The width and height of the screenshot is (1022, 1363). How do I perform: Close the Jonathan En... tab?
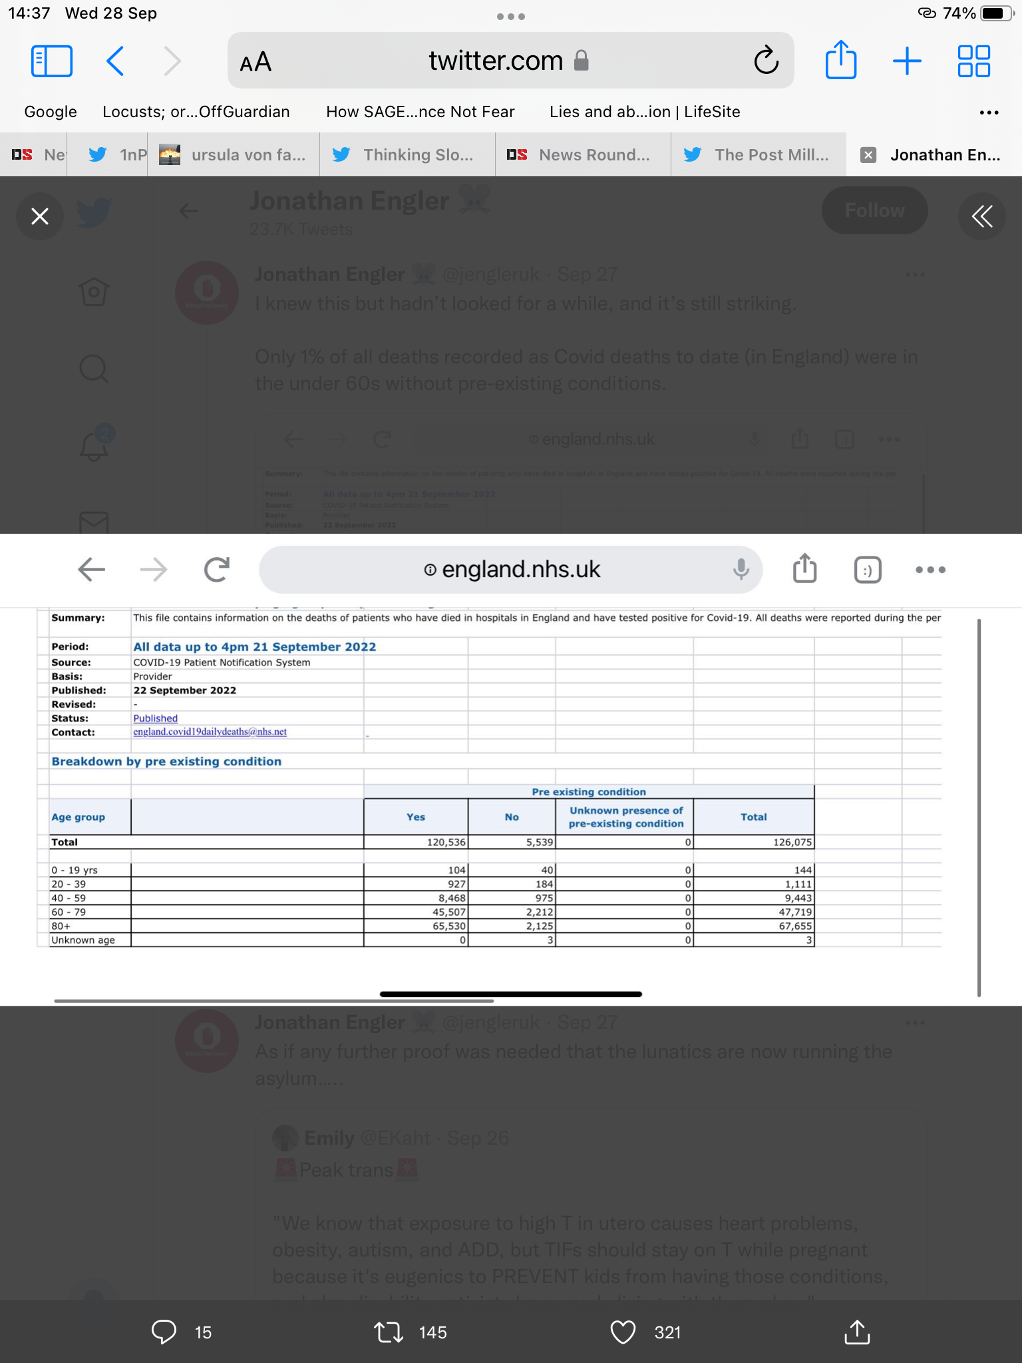click(x=868, y=155)
